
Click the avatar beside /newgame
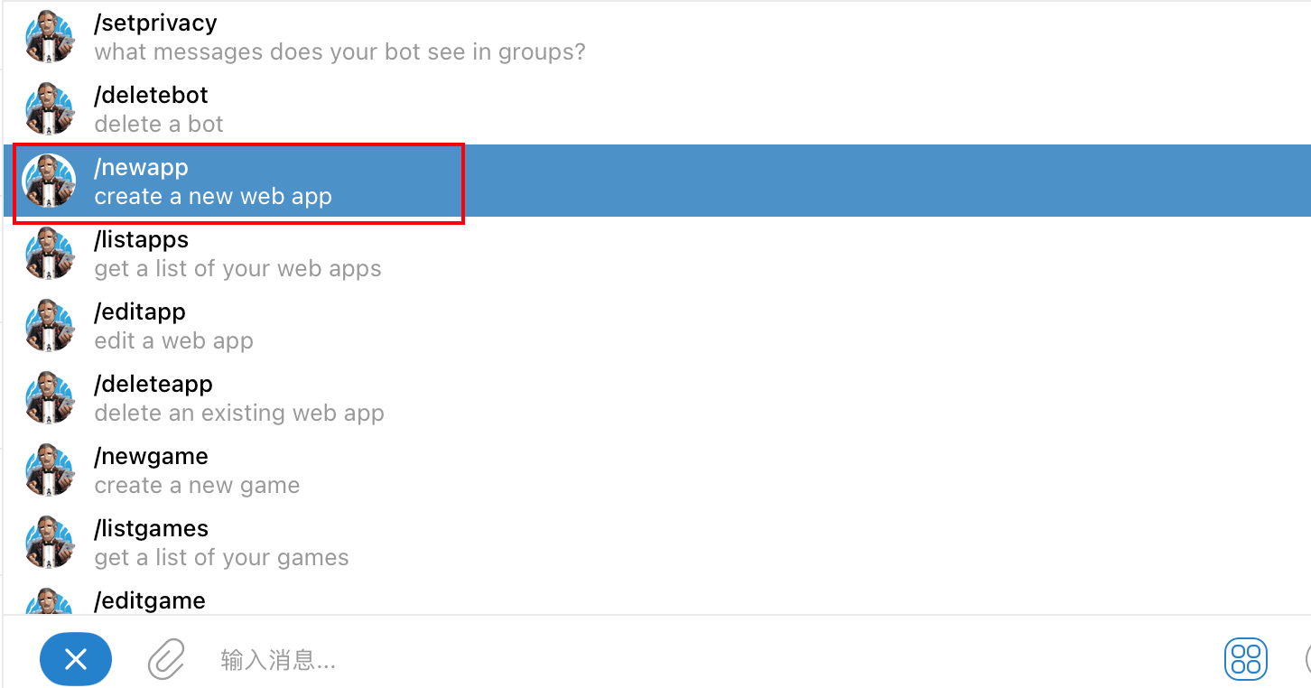[50, 470]
